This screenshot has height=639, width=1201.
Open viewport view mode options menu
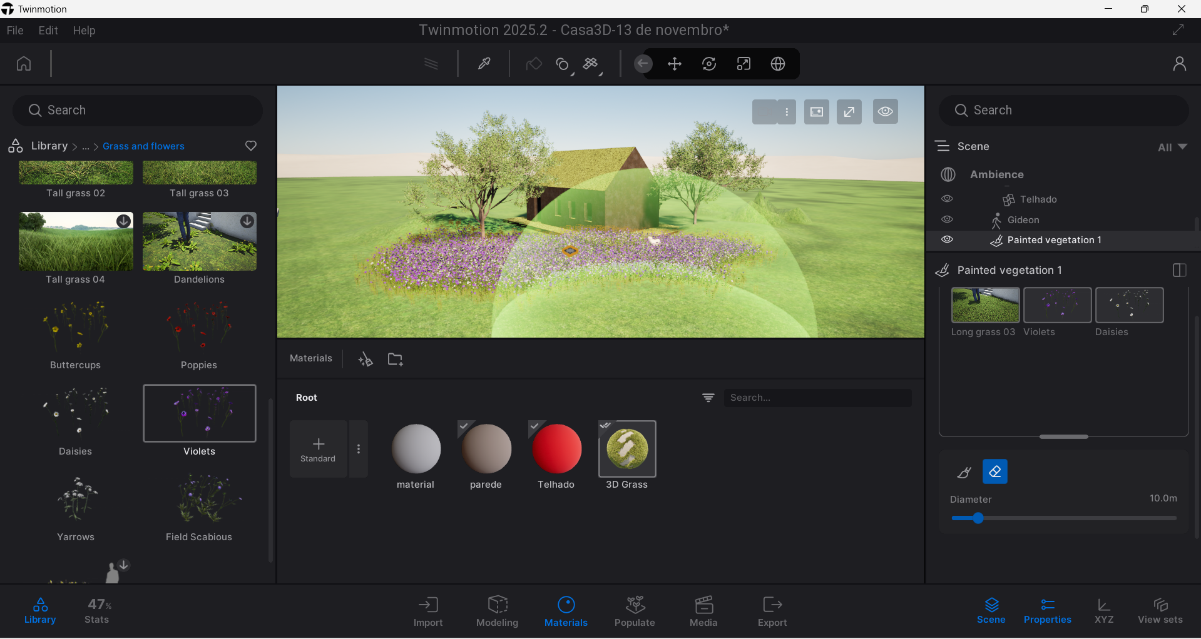787,112
